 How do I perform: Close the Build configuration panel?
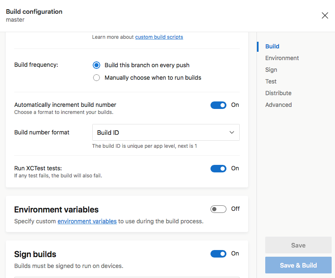click(x=325, y=15)
